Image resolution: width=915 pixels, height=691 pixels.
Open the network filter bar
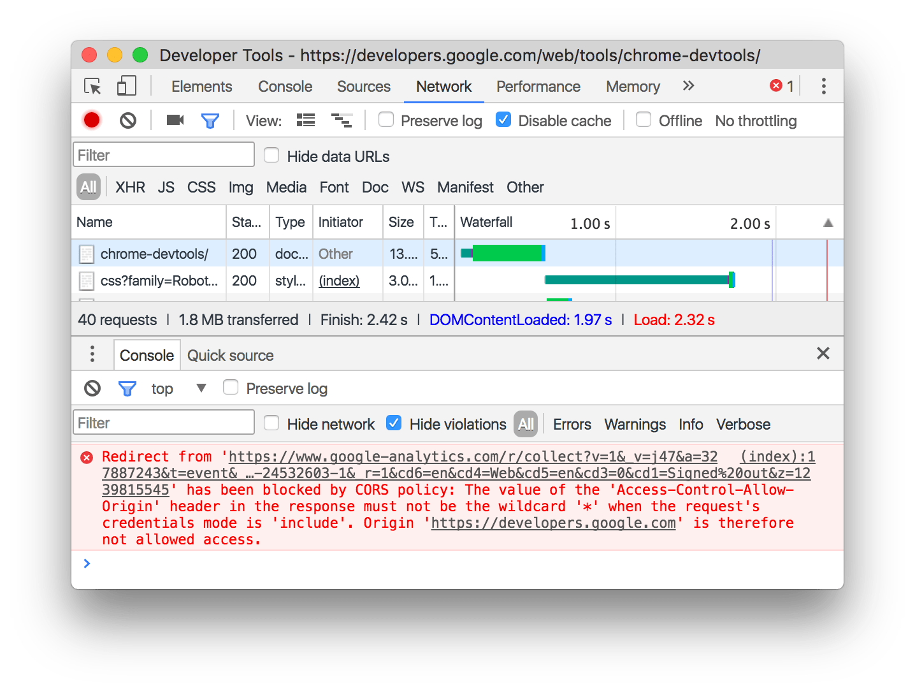(x=210, y=120)
